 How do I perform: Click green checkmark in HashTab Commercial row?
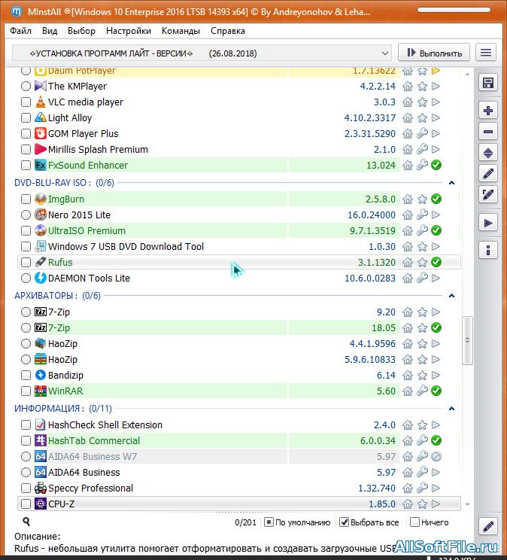click(x=436, y=441)
